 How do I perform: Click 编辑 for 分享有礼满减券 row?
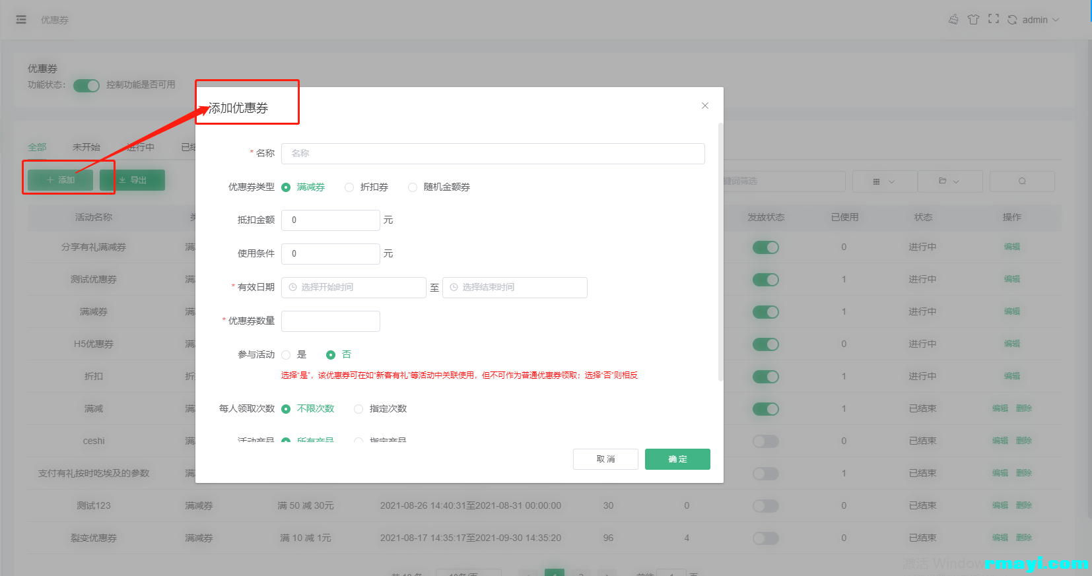pos(1012,247)
